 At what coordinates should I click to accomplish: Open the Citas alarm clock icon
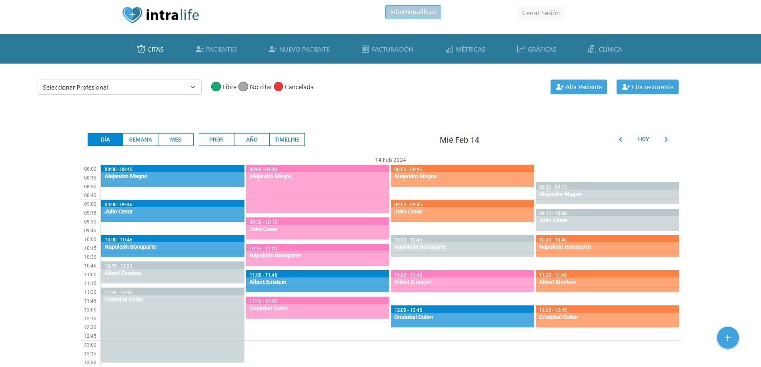[x=141, y=49]
